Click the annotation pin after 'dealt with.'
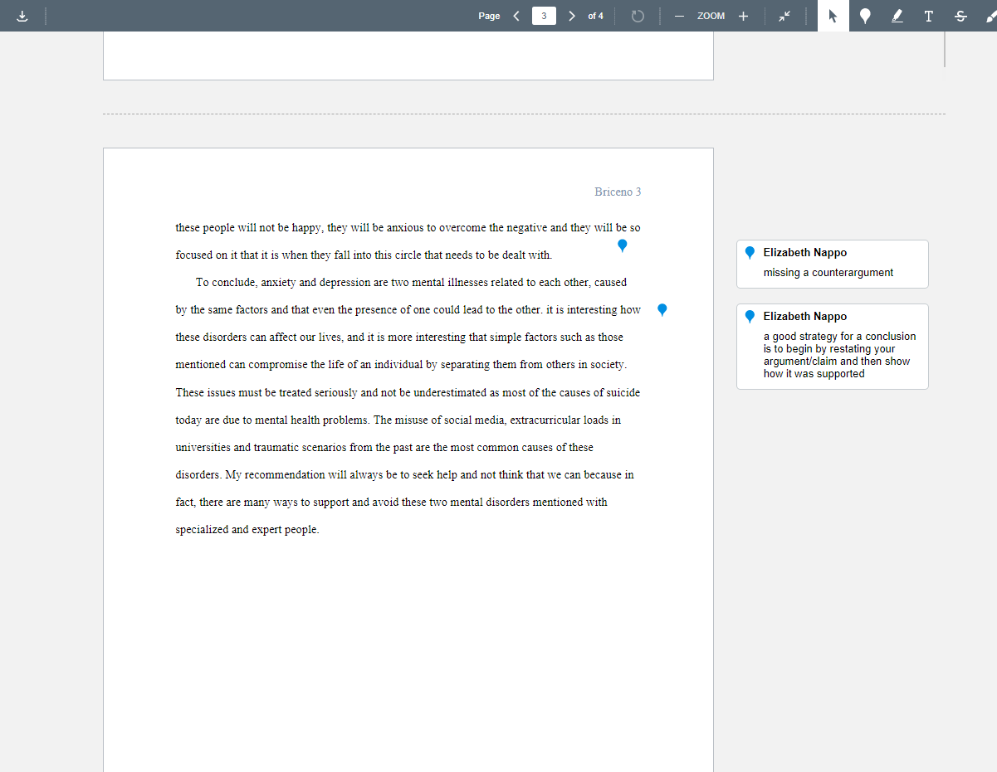 (x=623, y=245)
